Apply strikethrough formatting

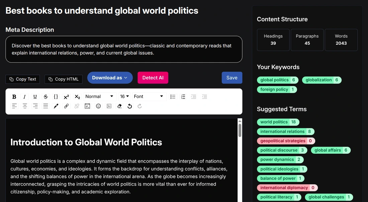pyautogui.click(x=45, y=96)
